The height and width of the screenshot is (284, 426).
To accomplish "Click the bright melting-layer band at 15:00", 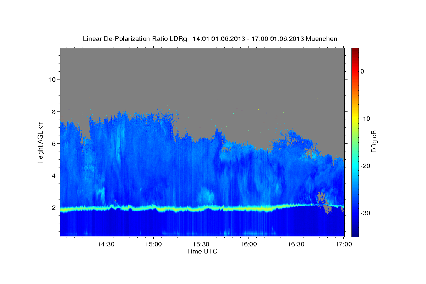I will coord(153,207).
